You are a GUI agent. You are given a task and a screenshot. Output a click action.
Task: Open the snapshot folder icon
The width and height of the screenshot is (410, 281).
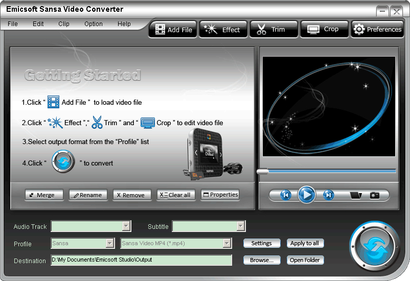tap(356, 195)
